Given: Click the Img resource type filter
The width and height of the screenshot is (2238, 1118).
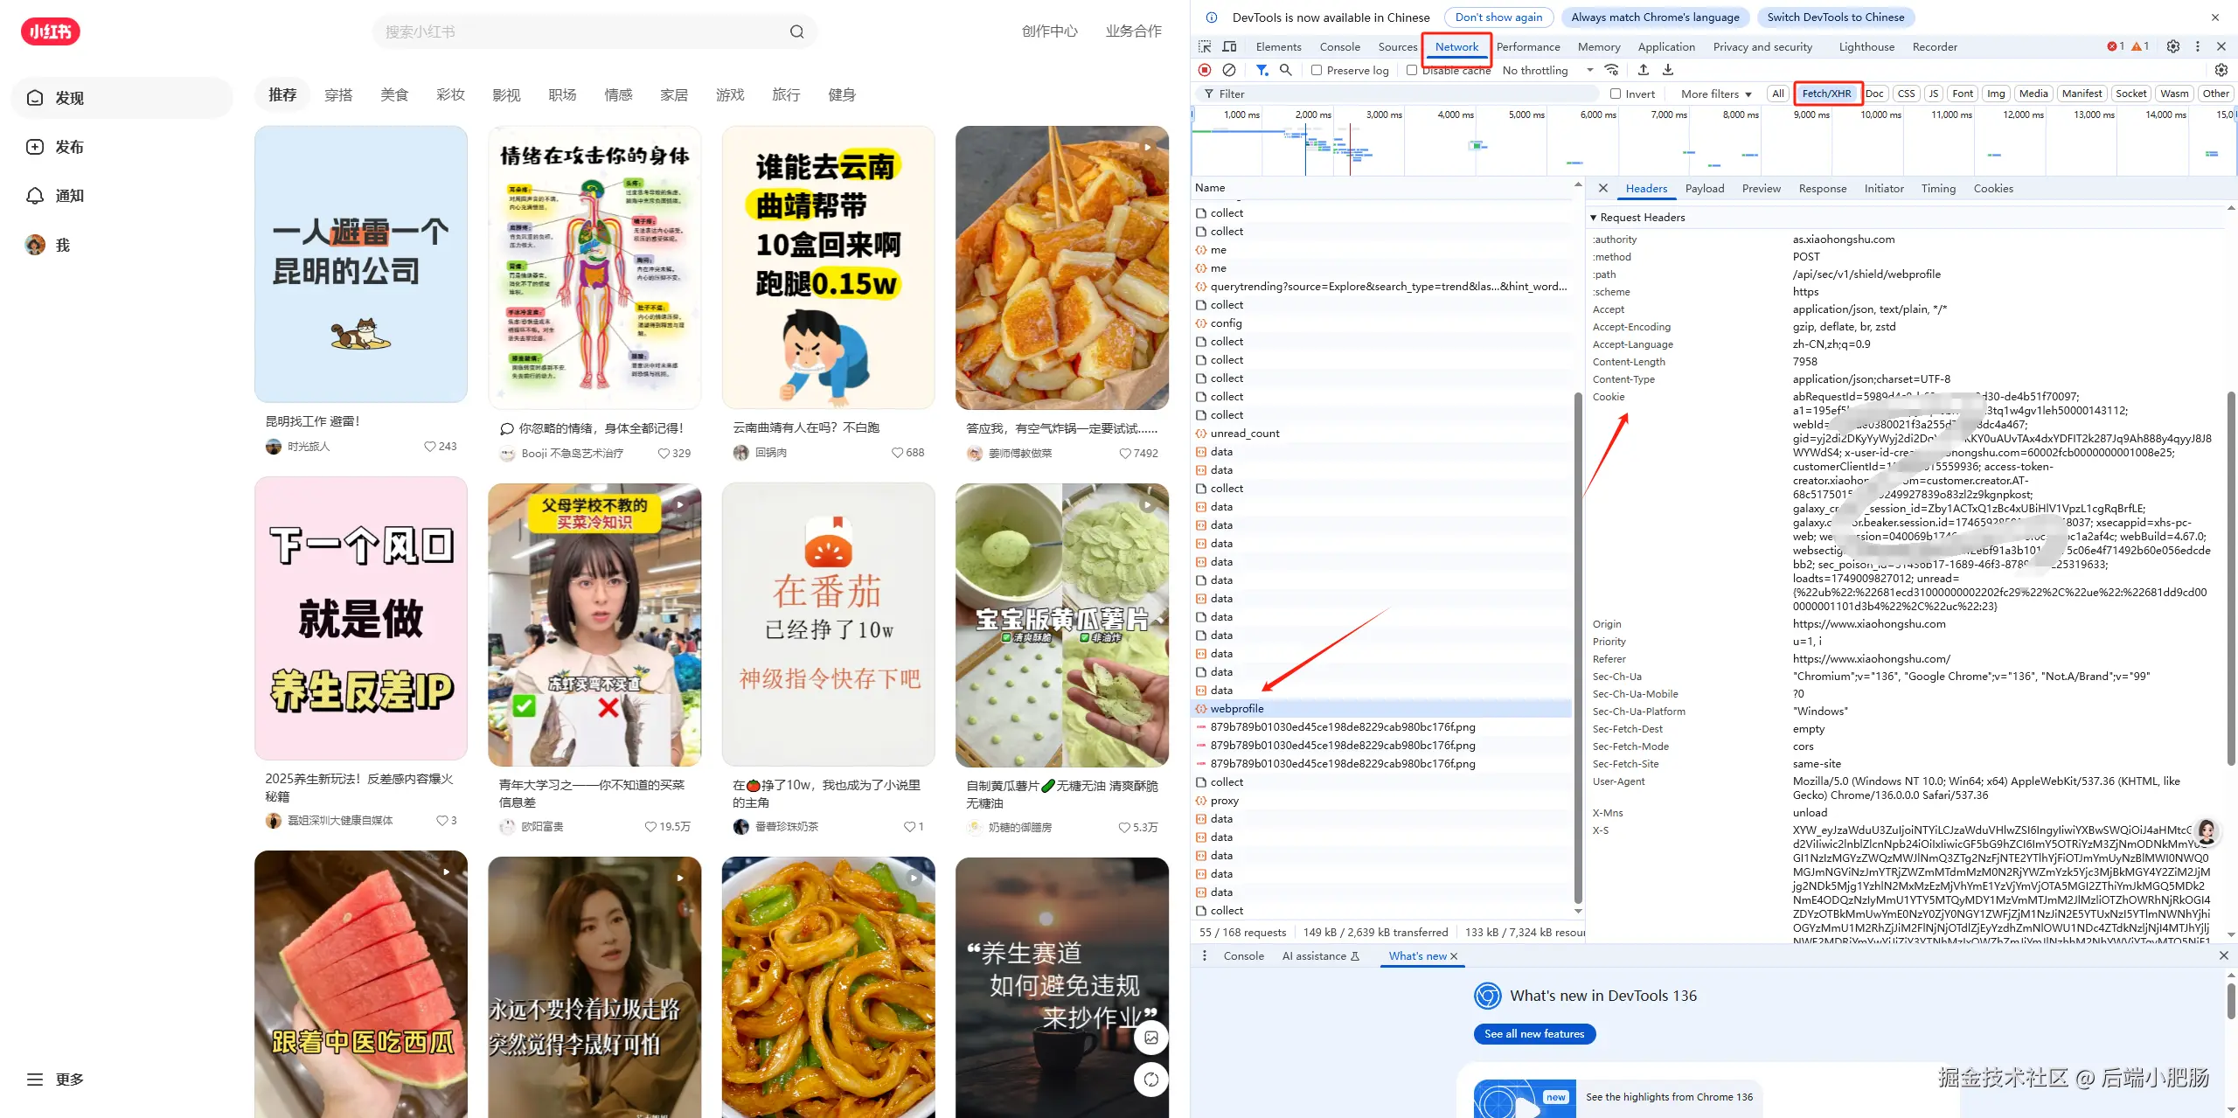Looking at the screenshot, I should [1996, 94].
